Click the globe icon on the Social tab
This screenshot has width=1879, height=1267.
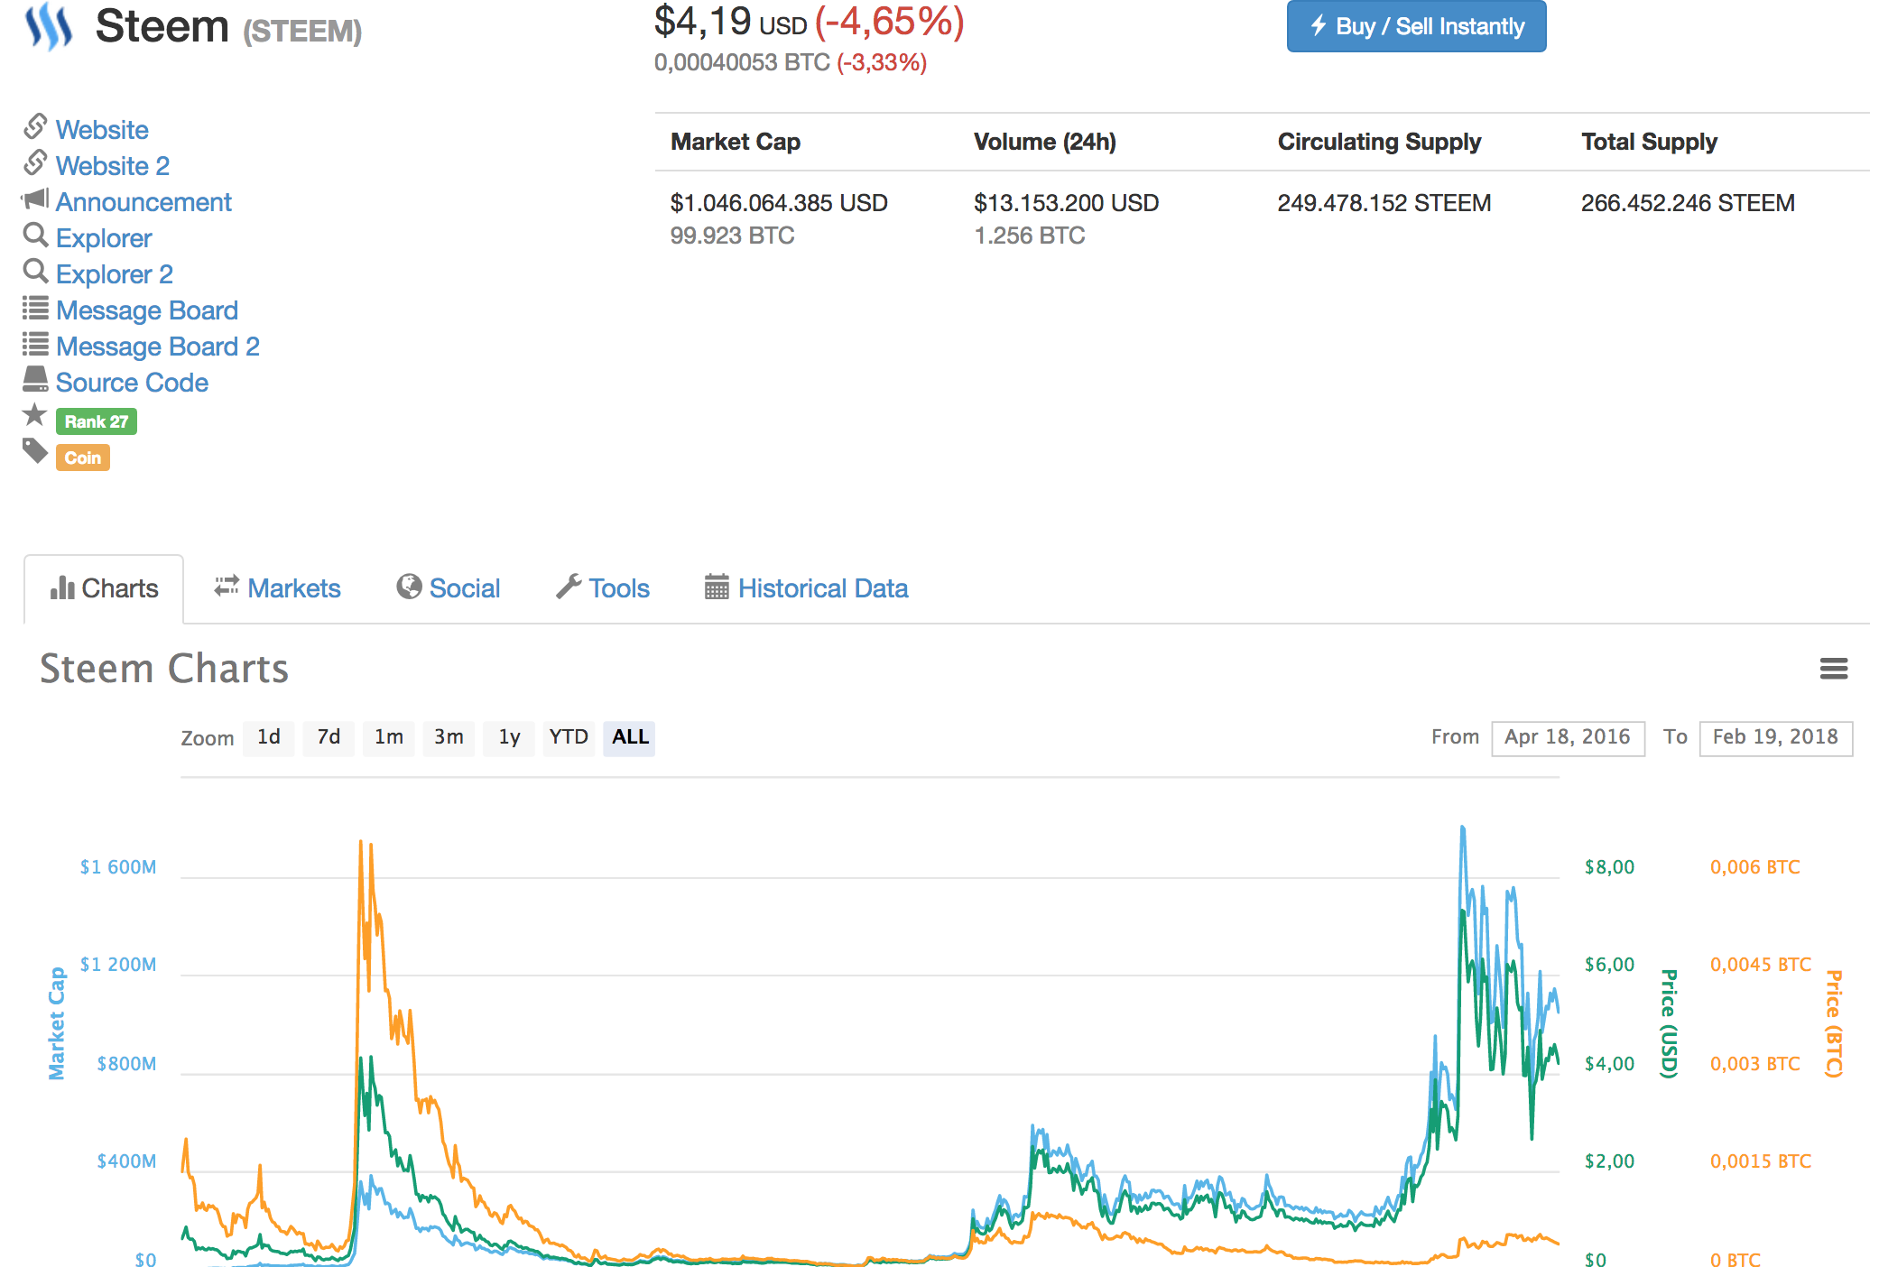[x=409, y=587]
